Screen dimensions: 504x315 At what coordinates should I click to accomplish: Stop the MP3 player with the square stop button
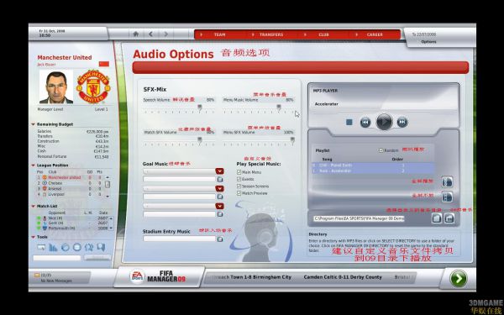coord(349,122)
